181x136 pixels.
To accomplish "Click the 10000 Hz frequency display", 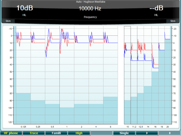I will (90, 8).
